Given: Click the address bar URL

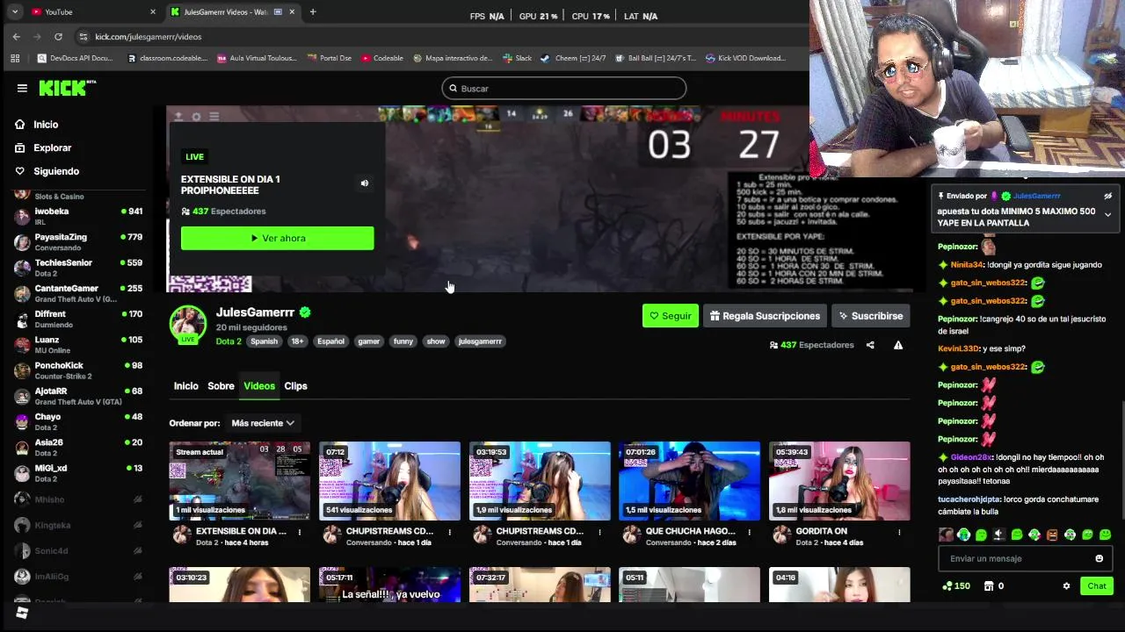Looking at the screenshot, I should coord(149,37).
